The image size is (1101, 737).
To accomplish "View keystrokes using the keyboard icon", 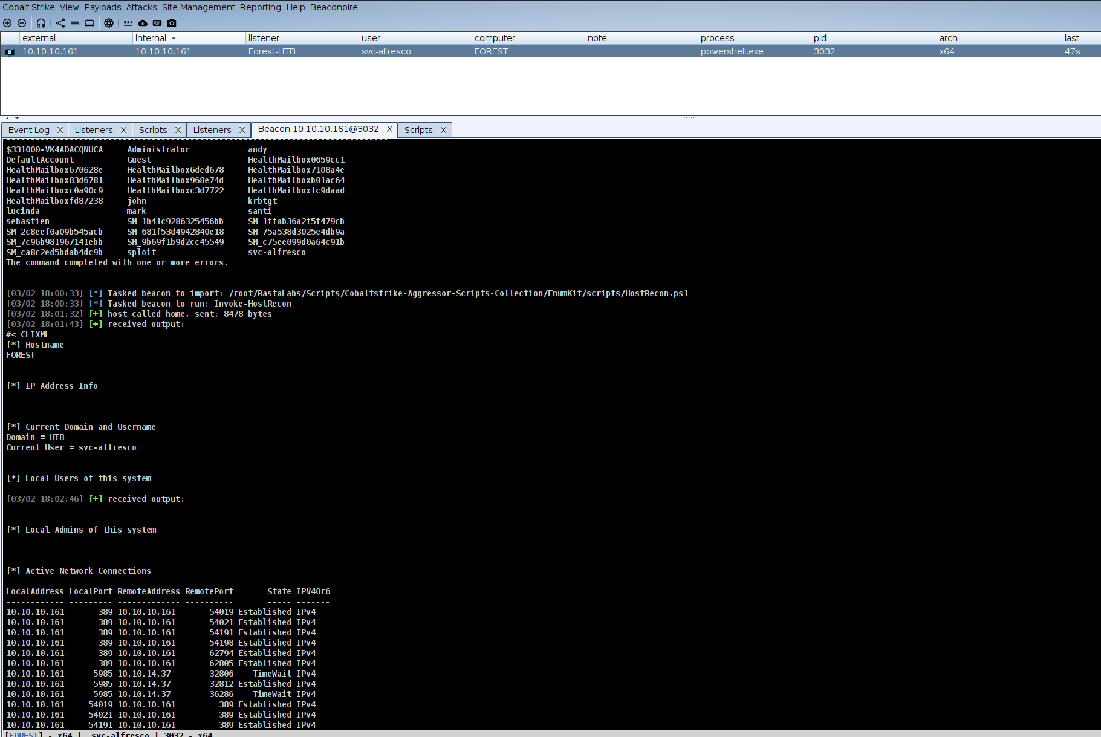I will pos(157,23).
